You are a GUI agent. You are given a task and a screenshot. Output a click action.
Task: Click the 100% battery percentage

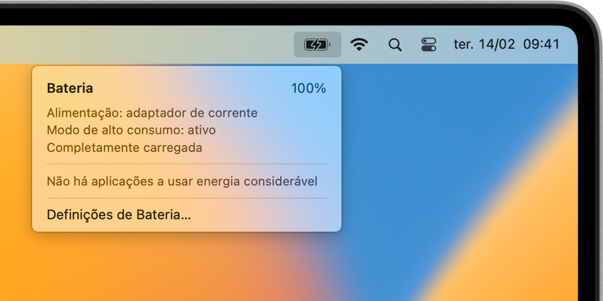(308, 88)
